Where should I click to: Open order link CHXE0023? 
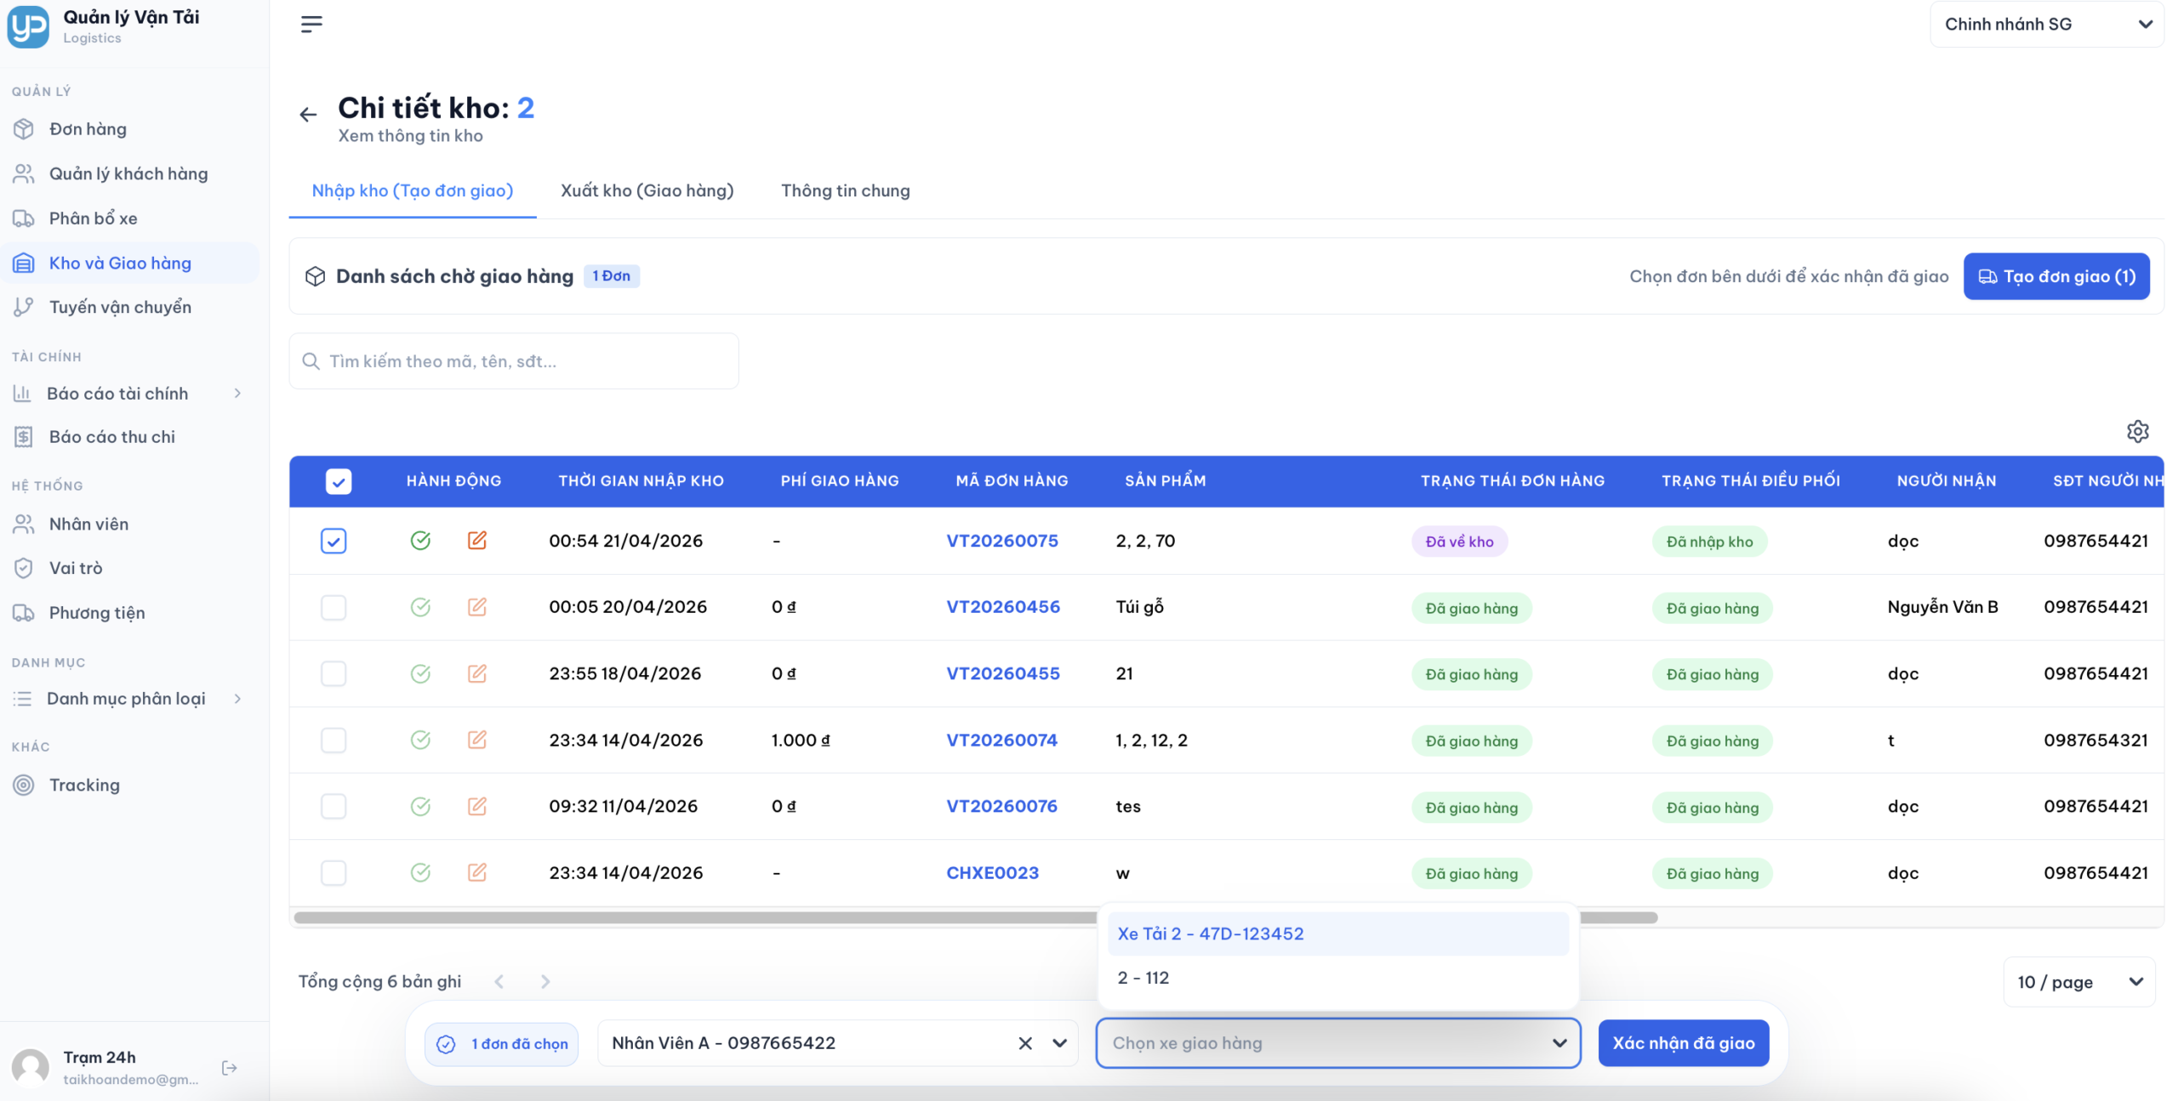point(992,873)
